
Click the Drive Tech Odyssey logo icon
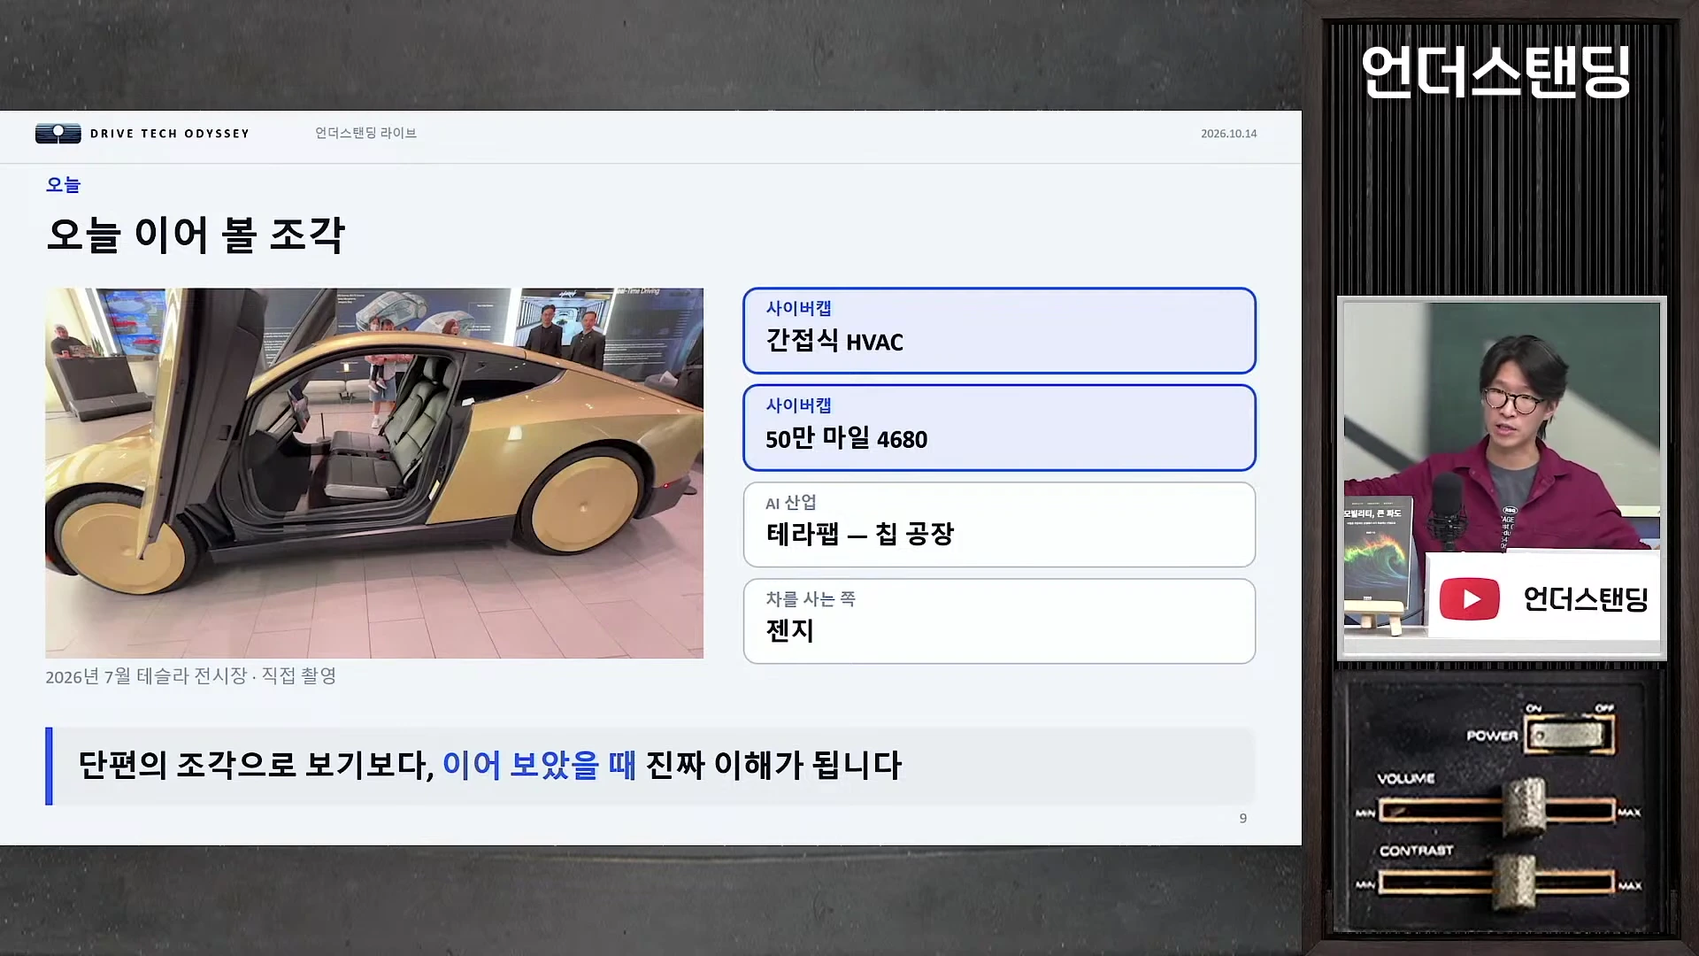click(x=58, y=134)
